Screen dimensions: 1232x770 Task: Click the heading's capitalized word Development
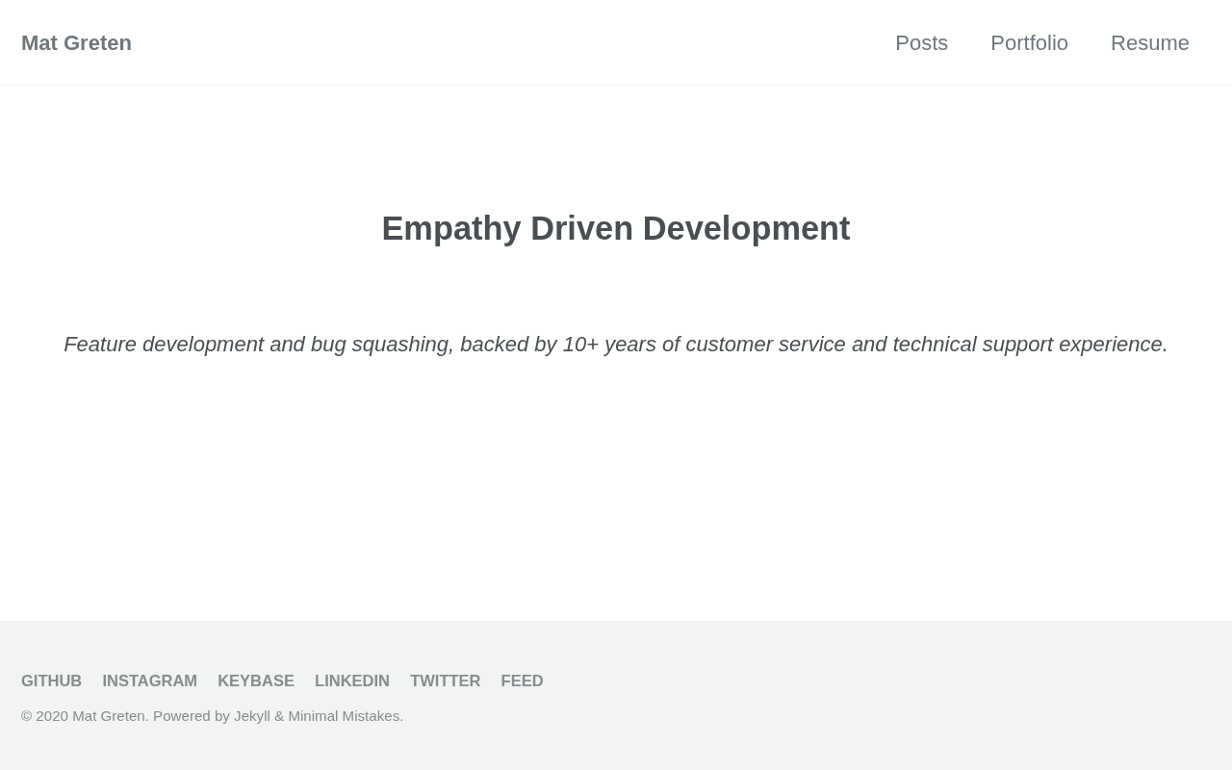tap(746, 229)
